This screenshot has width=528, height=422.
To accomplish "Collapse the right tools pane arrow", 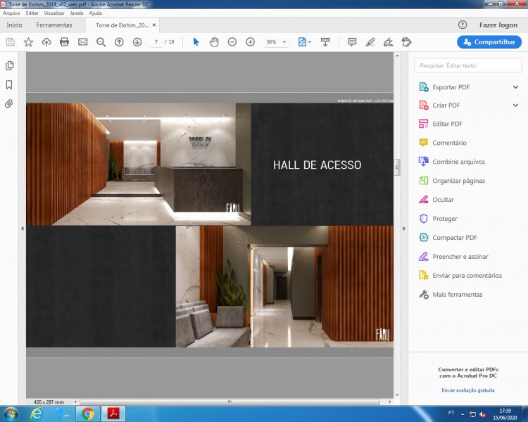I will tap(404, 229).
